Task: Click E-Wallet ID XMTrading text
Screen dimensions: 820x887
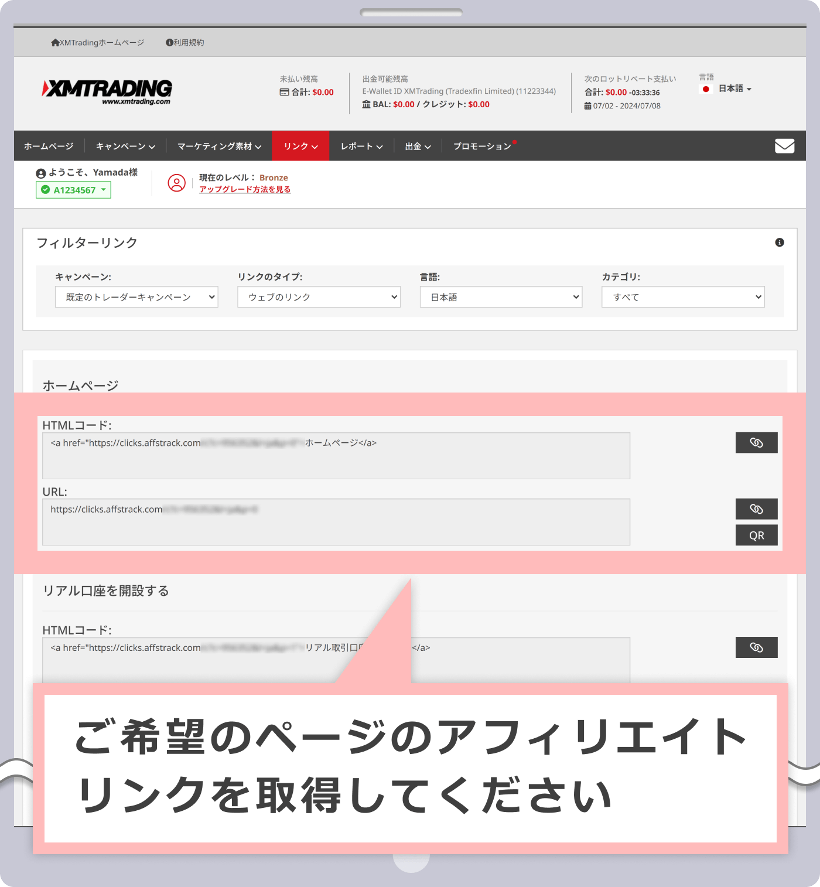Action: coord(459,91)
